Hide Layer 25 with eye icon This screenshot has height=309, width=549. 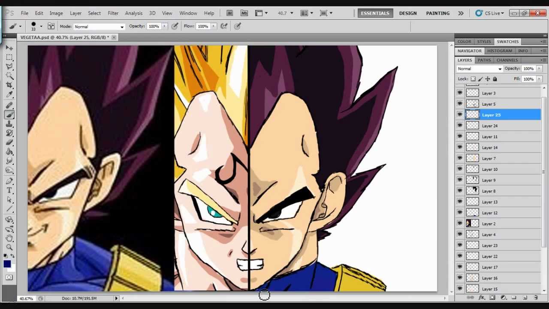pos(460,115)
